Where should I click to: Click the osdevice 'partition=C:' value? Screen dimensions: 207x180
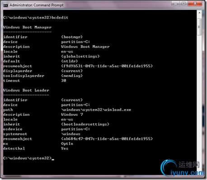tap(75, 129)
